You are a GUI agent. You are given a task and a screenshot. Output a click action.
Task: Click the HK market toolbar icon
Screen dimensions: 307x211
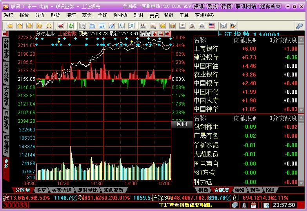pos(182,26)
